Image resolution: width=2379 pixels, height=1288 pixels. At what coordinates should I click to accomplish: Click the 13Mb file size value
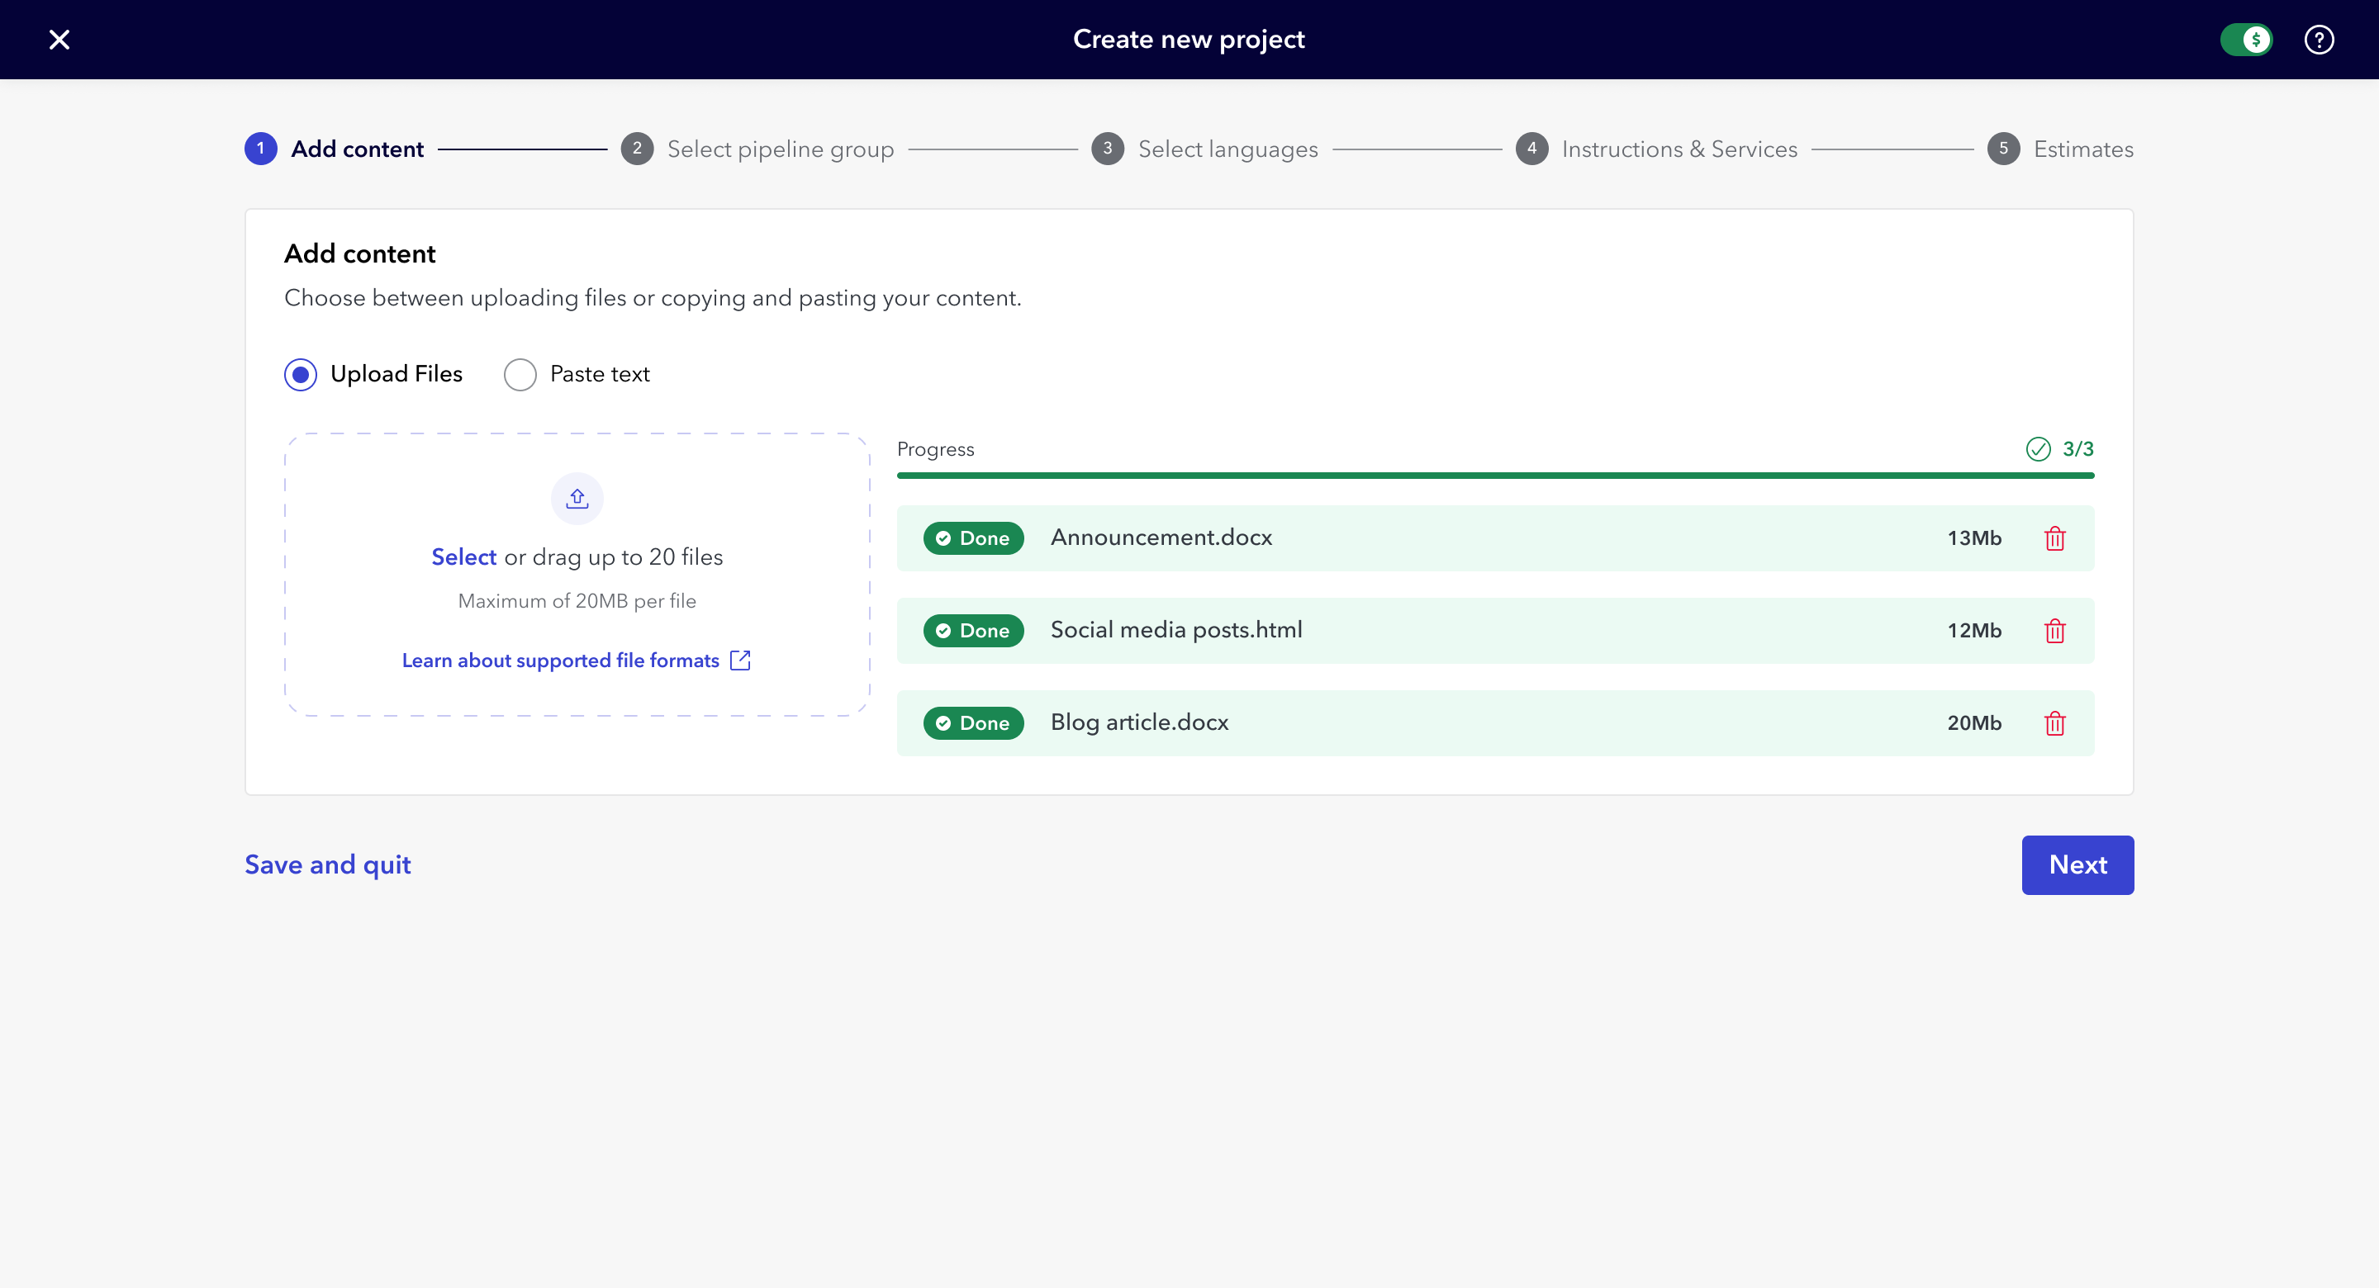[x=1973, y=538]
